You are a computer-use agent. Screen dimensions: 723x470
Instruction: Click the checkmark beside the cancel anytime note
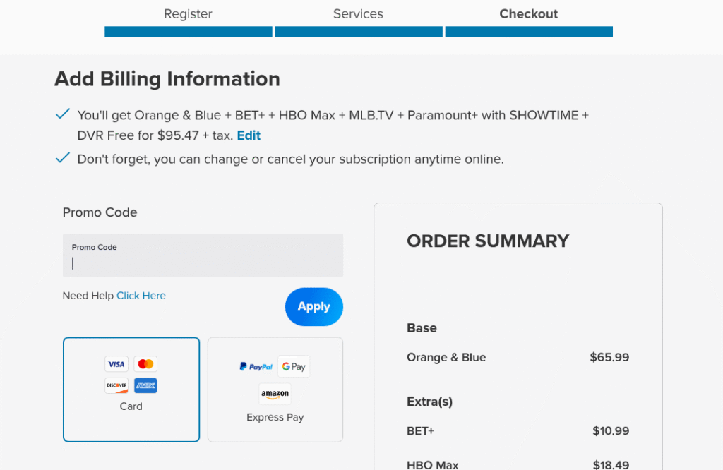pos(63,157)
